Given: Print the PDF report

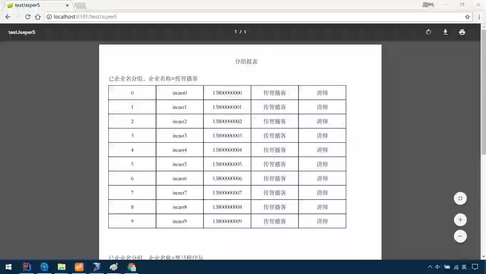Looking at the screenshot, I should [x=462, y=32].
